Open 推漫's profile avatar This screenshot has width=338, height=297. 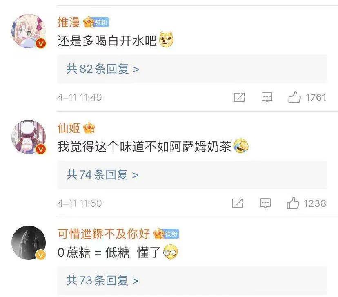(29, 31)
